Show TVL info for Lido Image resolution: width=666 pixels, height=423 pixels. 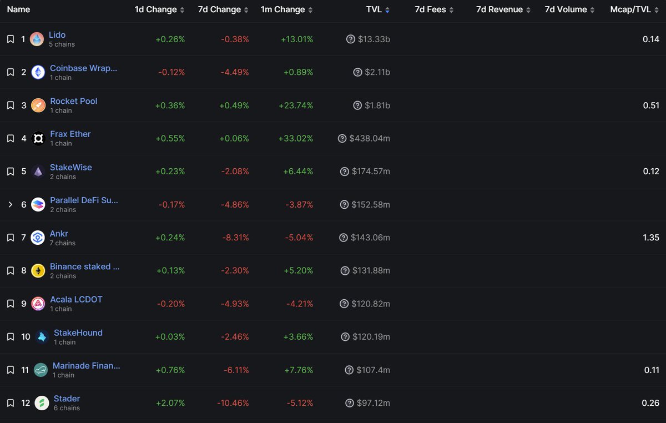coord(351,39)
